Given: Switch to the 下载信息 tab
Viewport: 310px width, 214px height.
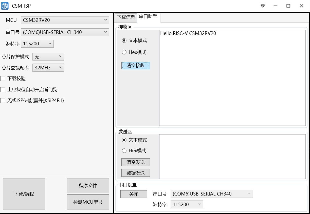Looking at the screenshot, I should [x=125, y=18].
